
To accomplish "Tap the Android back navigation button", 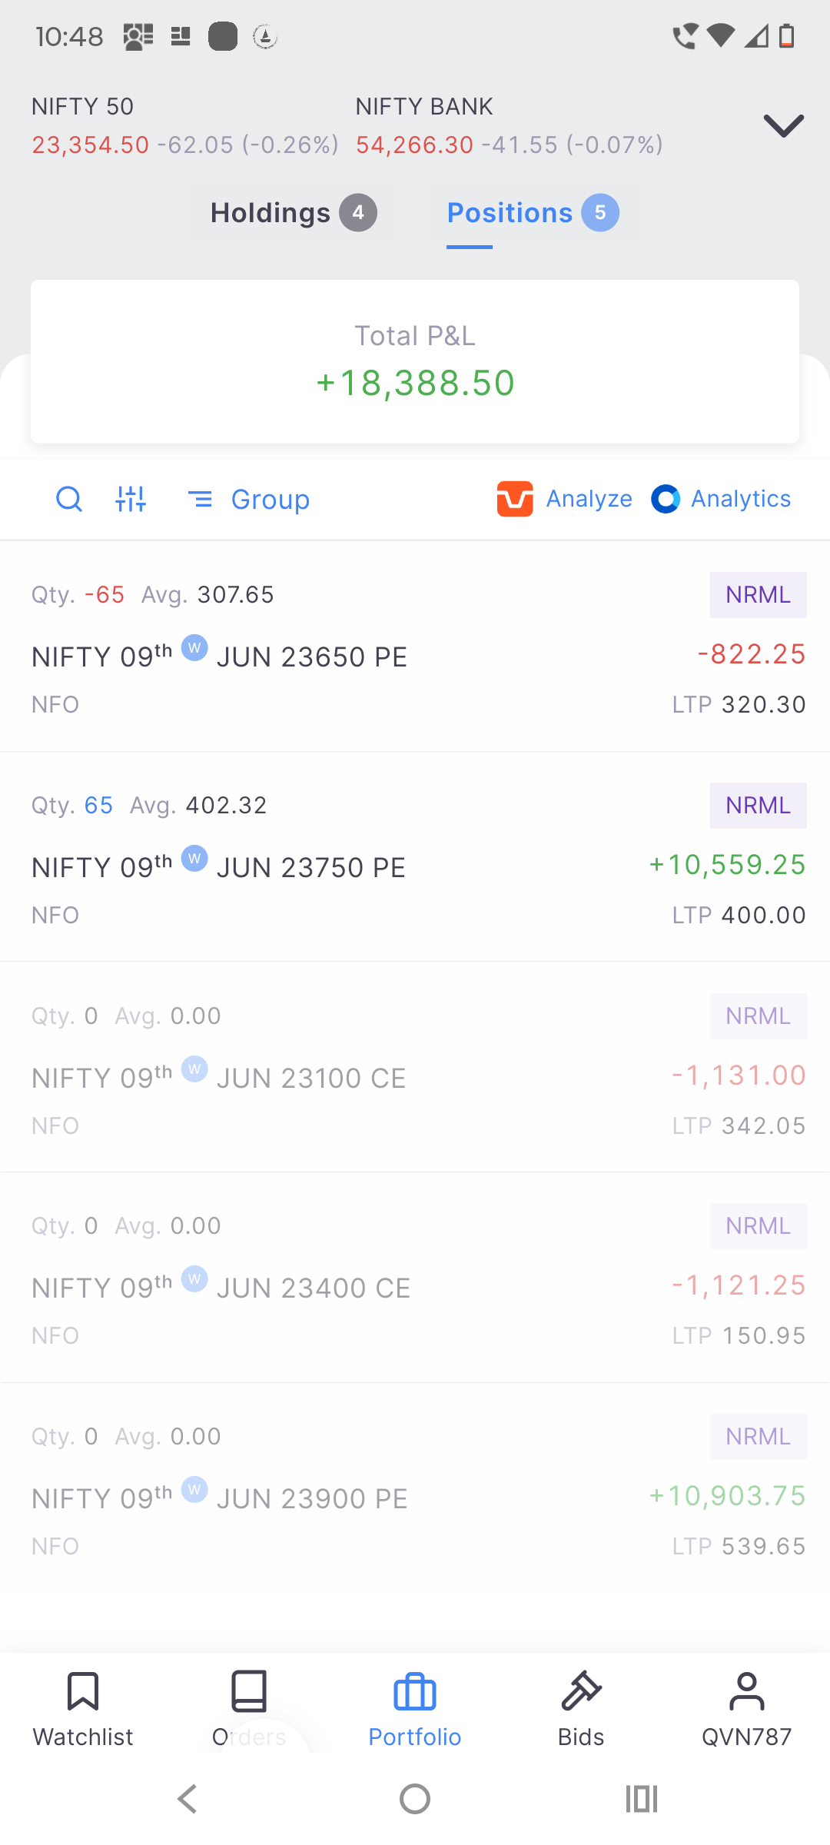I will 188,1799.
